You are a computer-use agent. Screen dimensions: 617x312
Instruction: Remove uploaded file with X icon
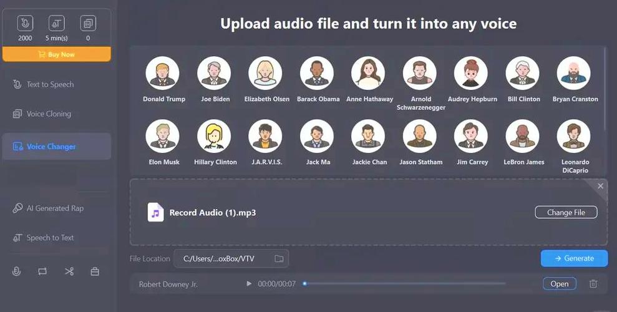(600, 186)
